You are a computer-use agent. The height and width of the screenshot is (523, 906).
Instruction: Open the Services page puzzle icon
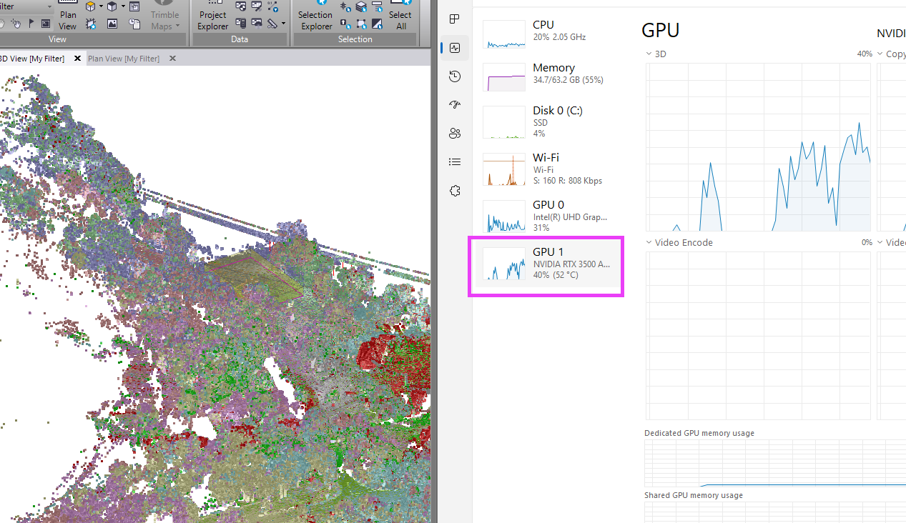[x=455, y=191]
